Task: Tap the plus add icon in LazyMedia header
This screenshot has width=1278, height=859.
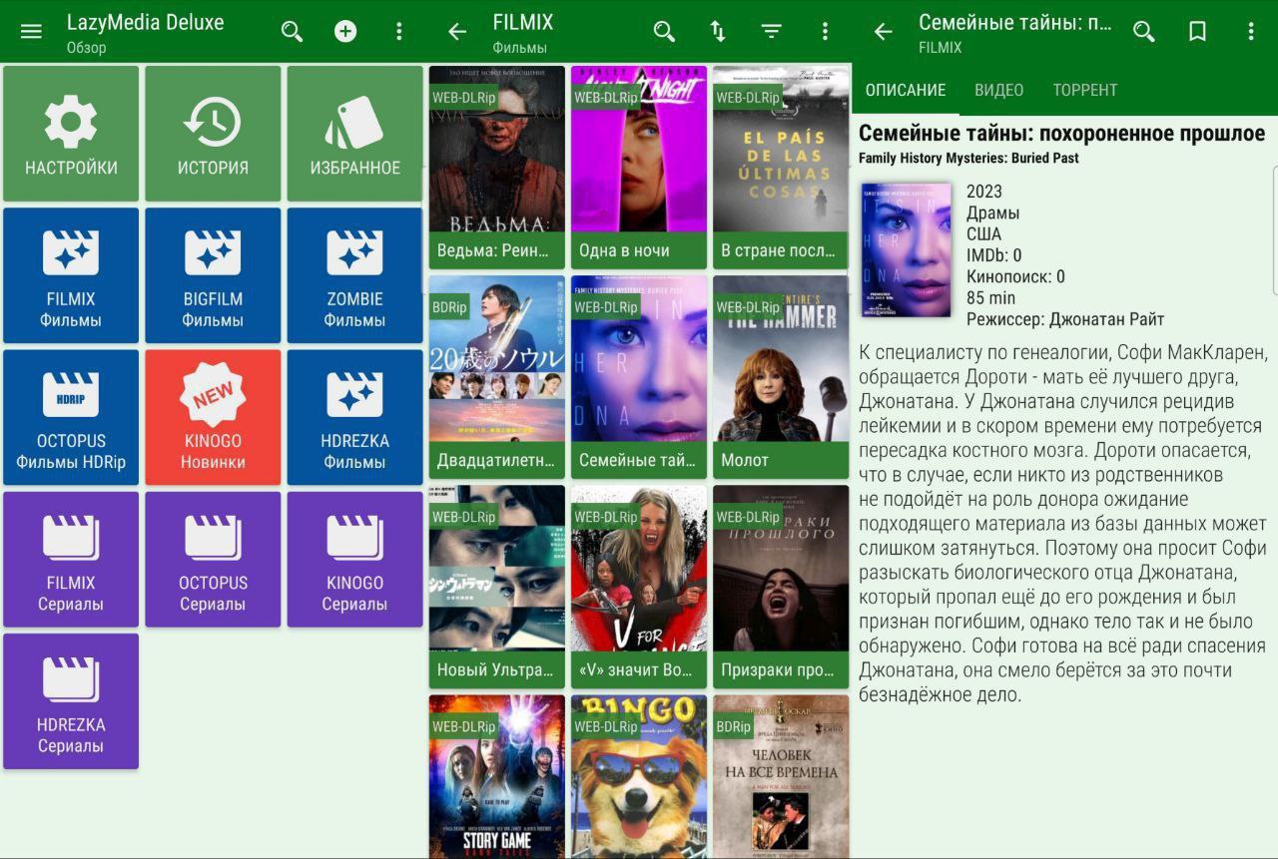Action: coord(345,31)
